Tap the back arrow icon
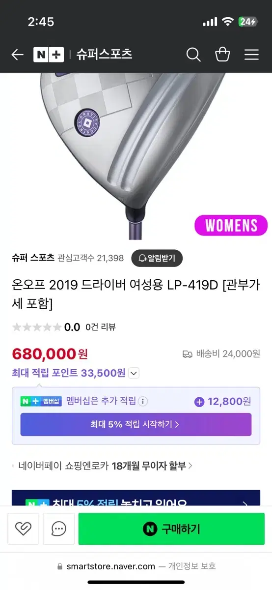272x590 pixels. [x=18, y=55]
